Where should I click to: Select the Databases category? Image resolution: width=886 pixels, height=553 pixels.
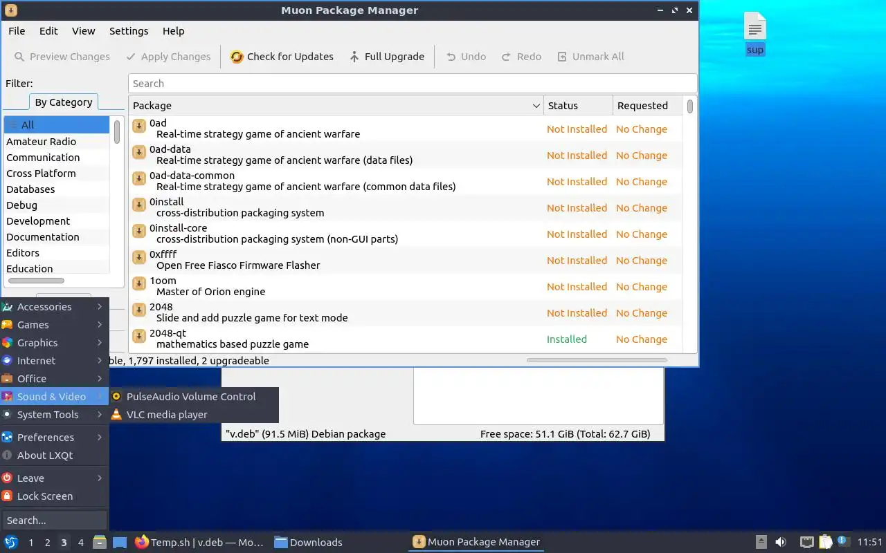(x=57, y=189)
